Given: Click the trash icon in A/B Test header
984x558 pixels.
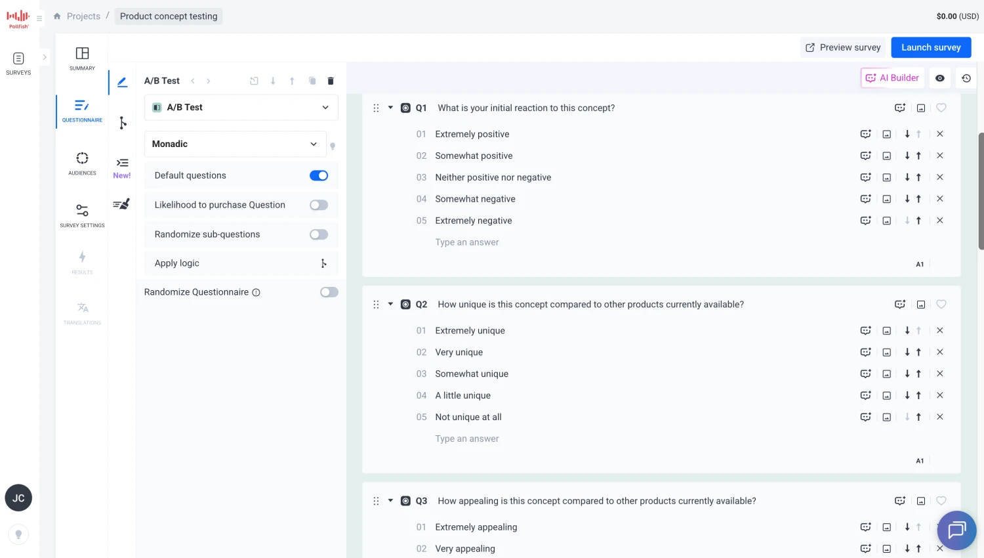Looking at the screenshot, I should tap(331, 81).
